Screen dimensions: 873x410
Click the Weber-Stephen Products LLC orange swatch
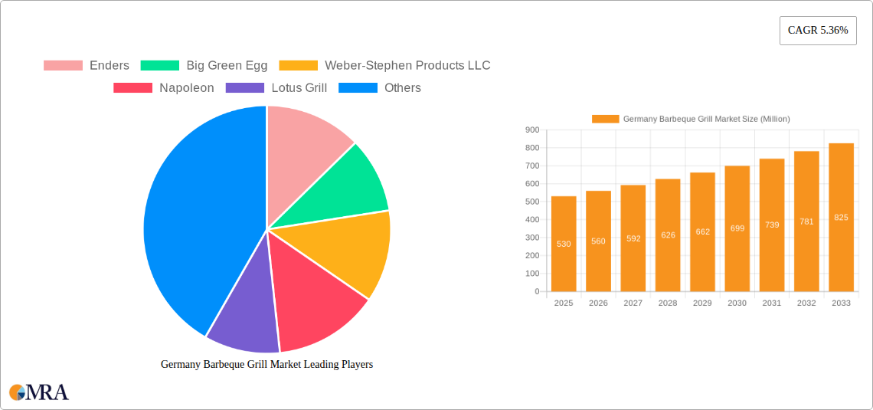pos(298,66)
